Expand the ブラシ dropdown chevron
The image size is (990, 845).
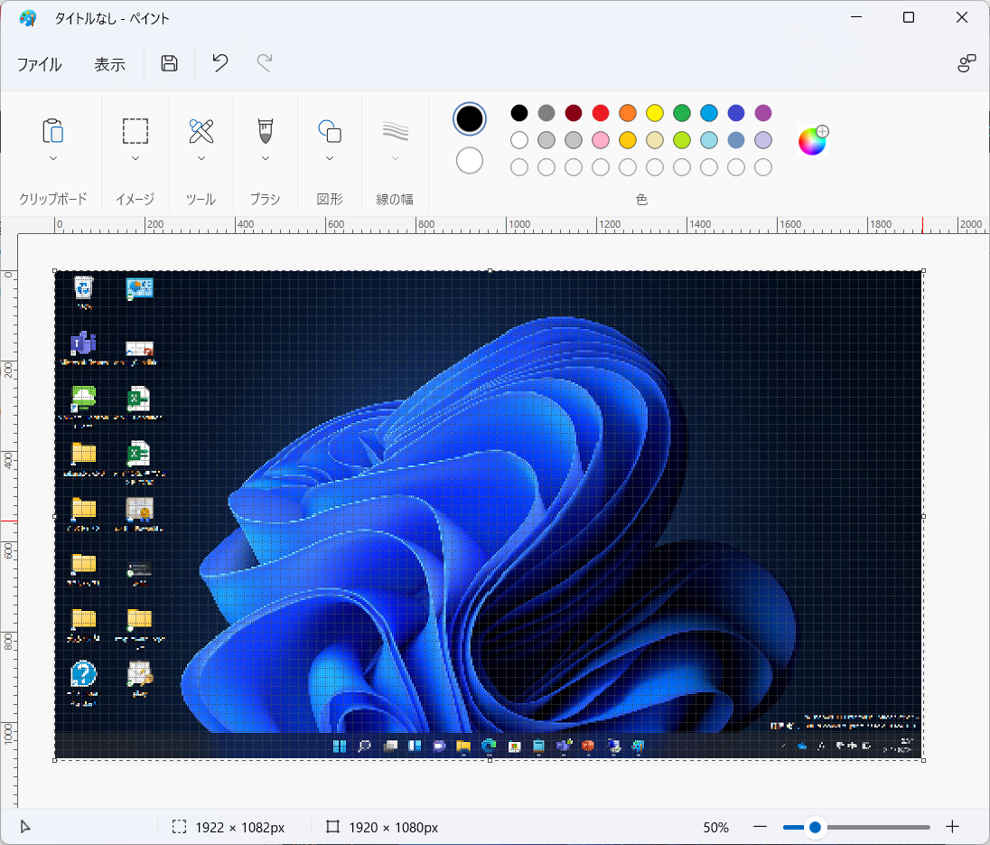point(266,158)
